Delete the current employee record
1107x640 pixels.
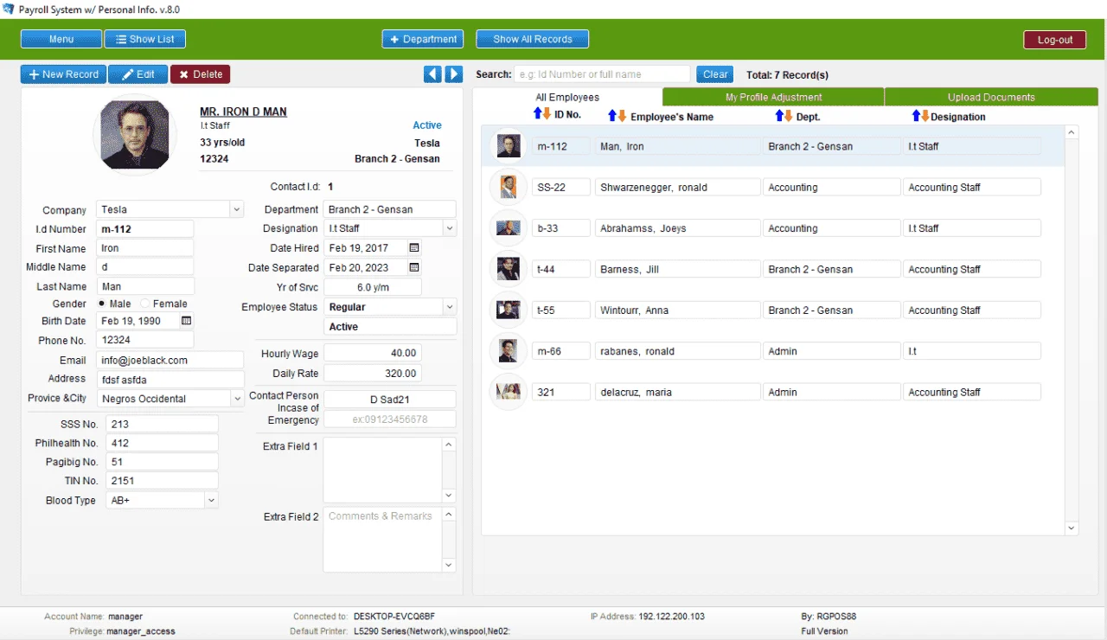click(x=200, y=74)
